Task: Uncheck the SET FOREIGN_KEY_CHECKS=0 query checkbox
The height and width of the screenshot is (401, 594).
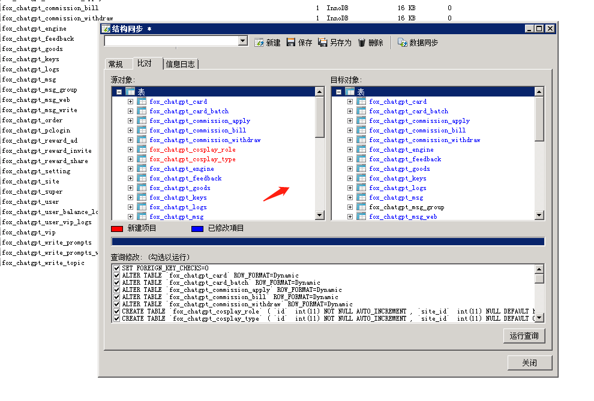Action: (116, 268)
